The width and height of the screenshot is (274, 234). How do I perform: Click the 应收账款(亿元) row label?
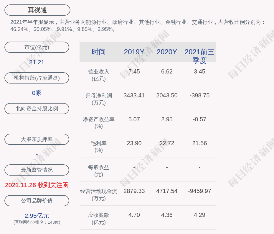tap(99, 219)
